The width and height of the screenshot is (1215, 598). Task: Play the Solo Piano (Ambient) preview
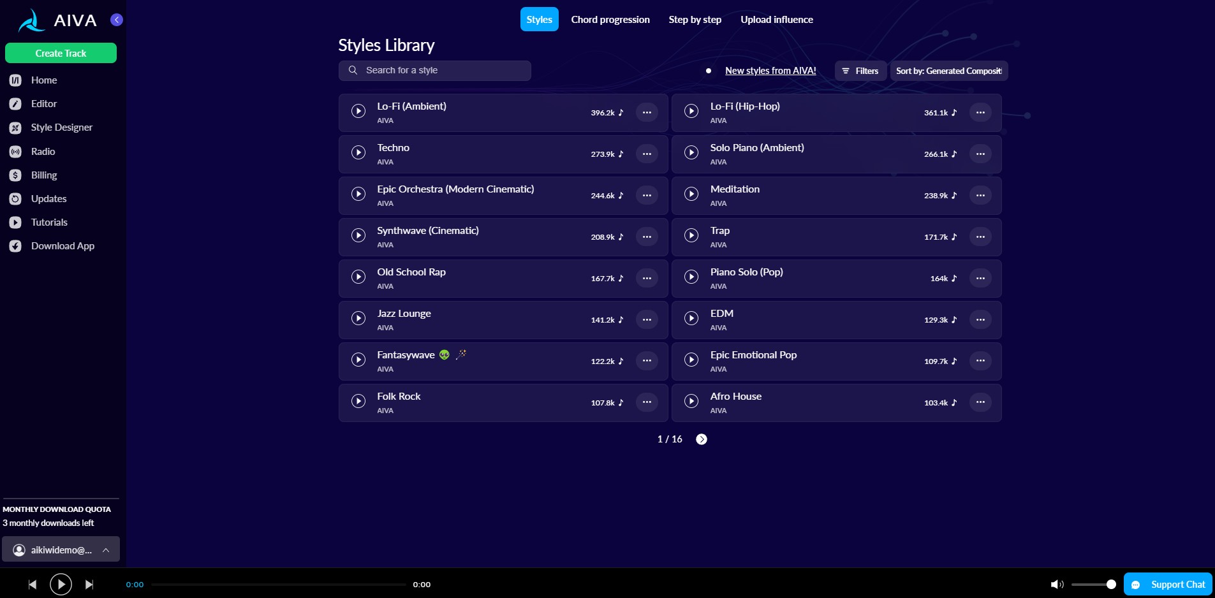[x=691, y=152]
